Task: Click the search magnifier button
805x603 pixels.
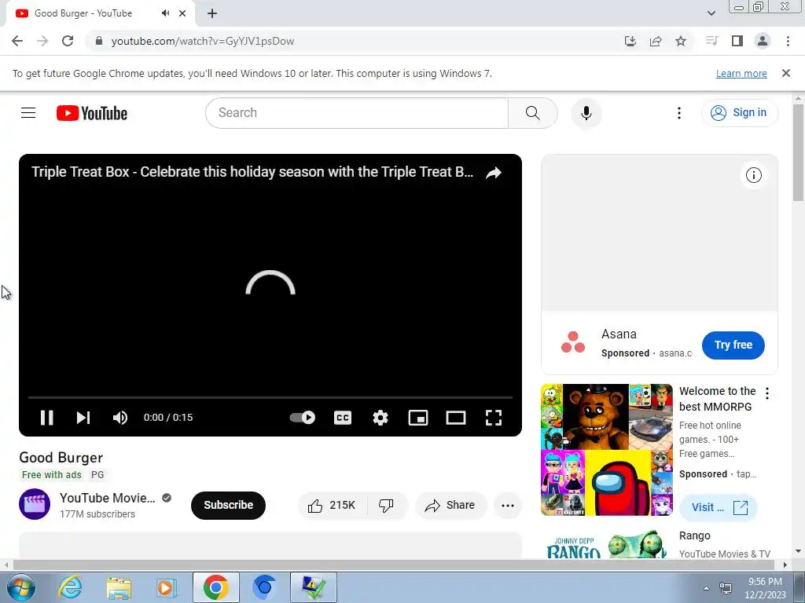Action: [532, 113]
